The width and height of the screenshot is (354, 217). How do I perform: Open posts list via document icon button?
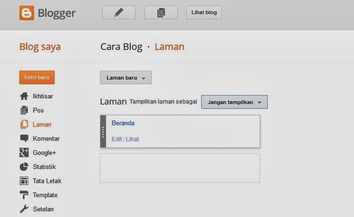(161, 12)
